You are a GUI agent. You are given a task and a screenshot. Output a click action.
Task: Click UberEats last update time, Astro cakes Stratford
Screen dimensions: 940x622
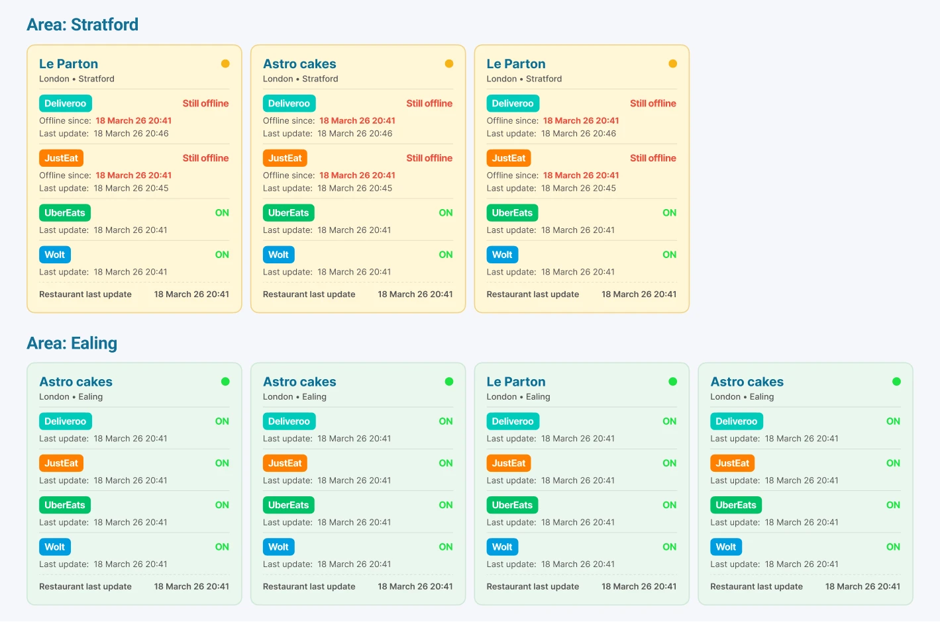point(354,230)
